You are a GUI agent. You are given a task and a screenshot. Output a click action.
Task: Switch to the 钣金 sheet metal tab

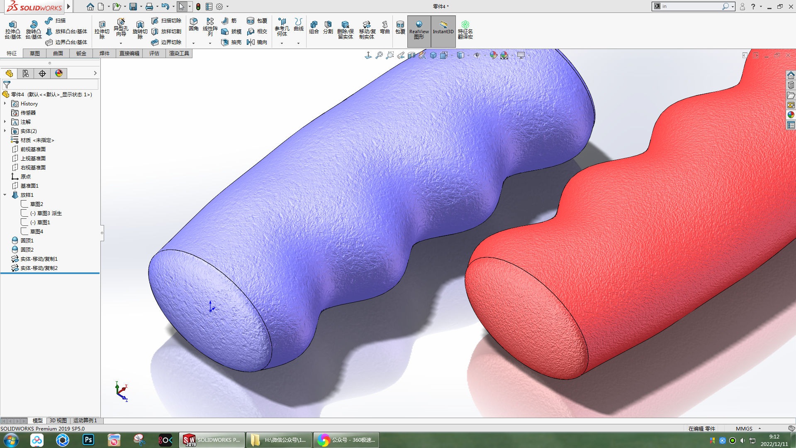click(x=81, y=54)
